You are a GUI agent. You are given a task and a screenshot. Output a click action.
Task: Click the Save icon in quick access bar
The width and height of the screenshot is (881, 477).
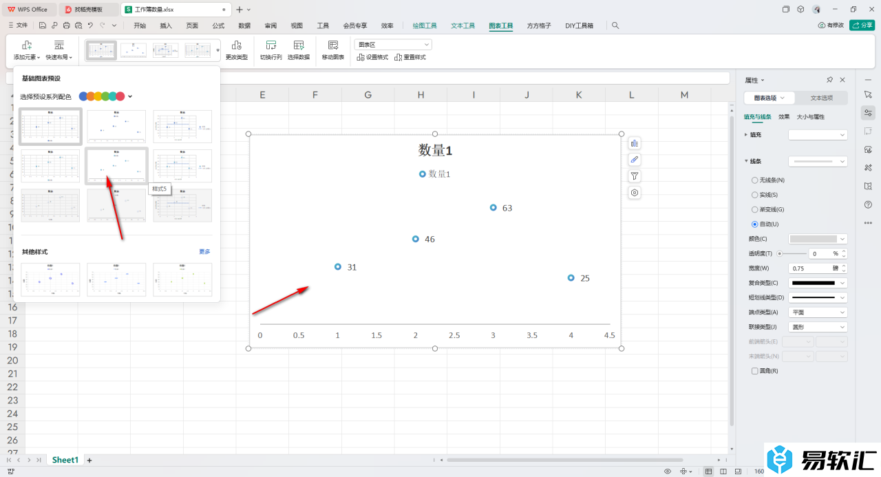pos(43,25)
